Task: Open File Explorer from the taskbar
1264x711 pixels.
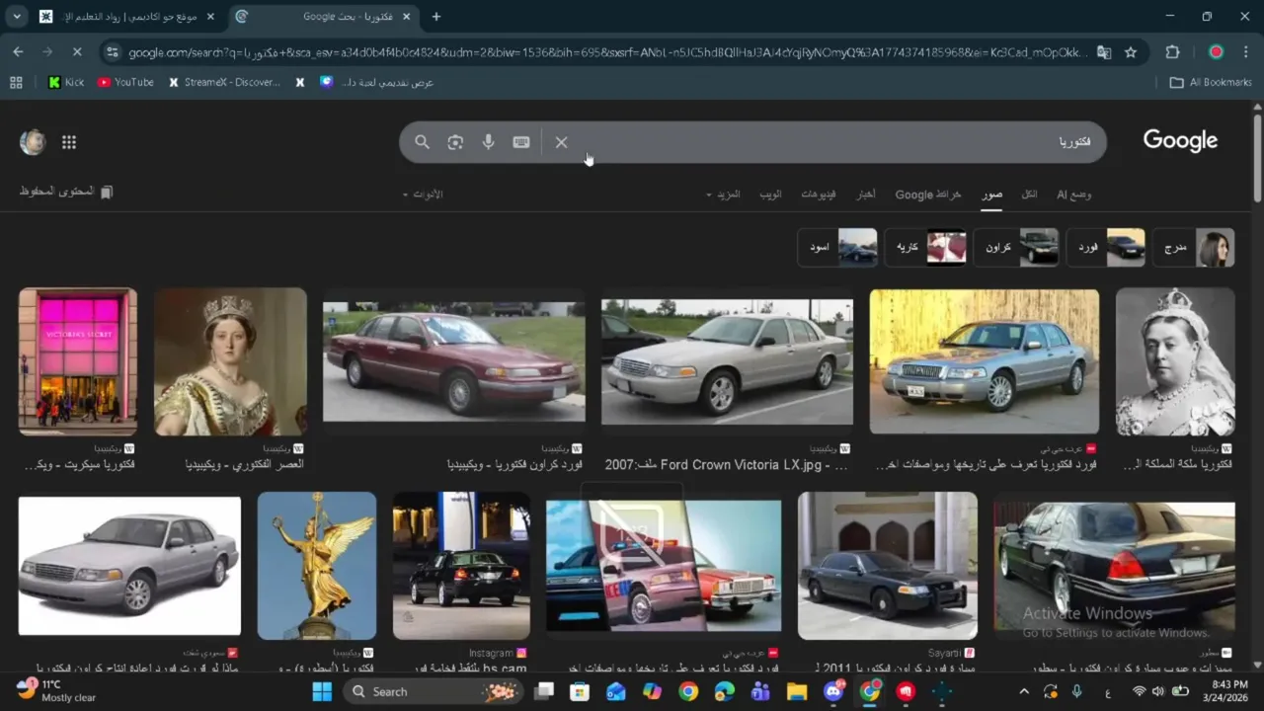Action: click(x=797, y=691)
